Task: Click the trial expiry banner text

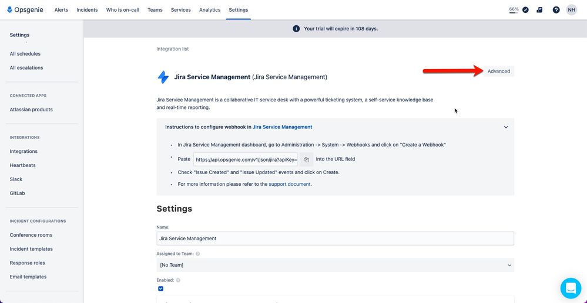Action: 341,29
